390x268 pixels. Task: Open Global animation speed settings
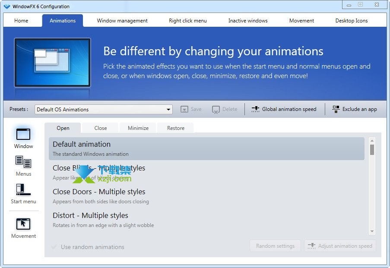pos(289,109)
